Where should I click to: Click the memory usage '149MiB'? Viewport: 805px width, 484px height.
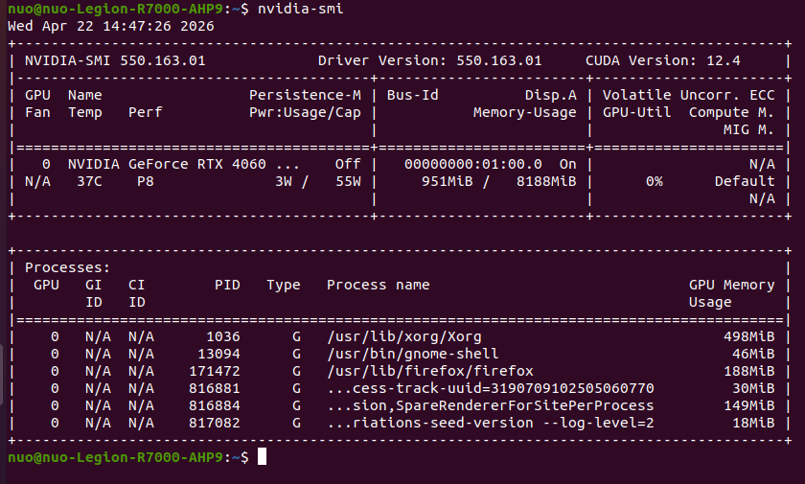coord(749,405)
